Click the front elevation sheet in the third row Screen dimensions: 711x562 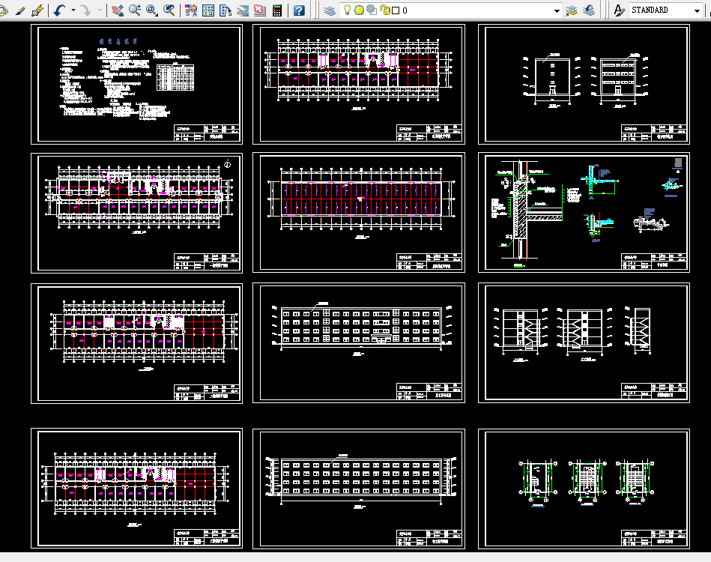359,343
